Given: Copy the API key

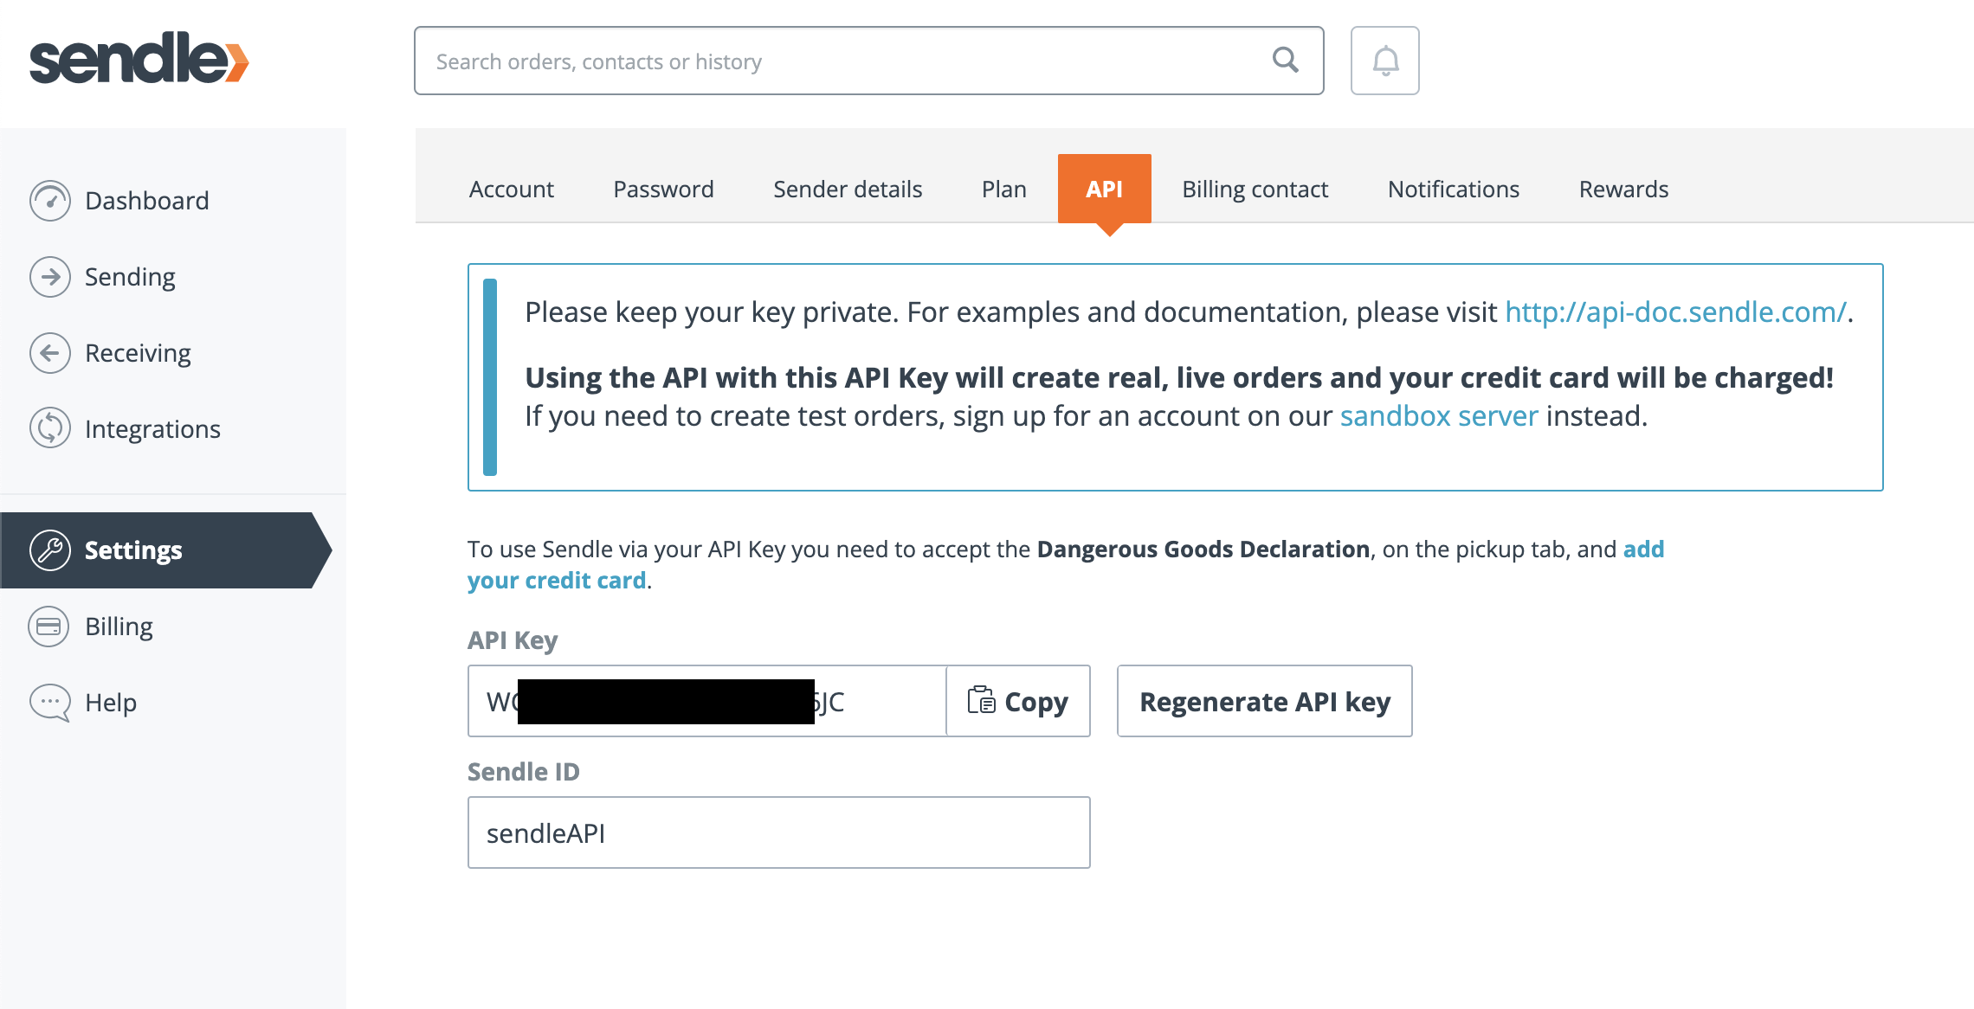Looking at the screenshot, I should 1017,701.
